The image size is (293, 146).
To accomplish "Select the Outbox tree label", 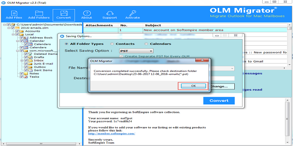I will pos(40,67).
